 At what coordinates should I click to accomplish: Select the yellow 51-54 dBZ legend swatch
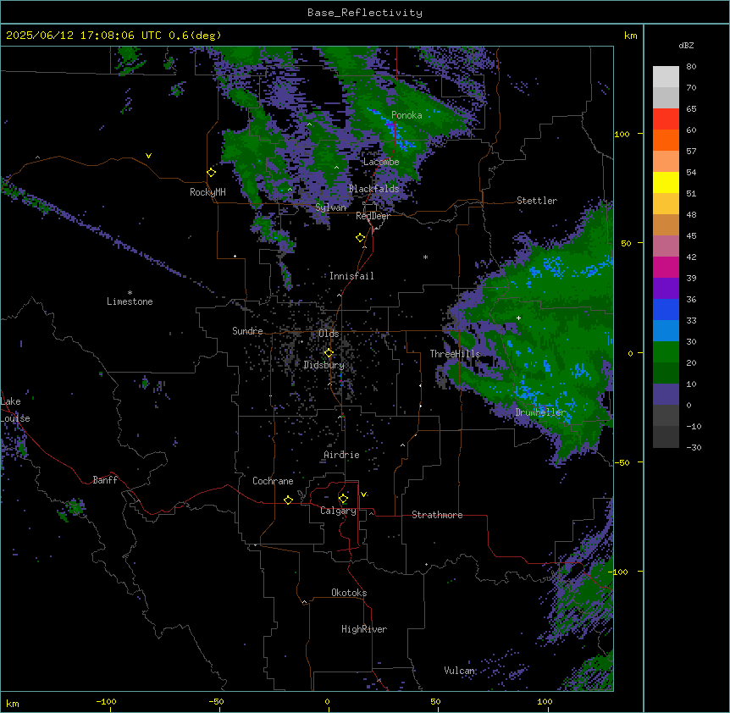(666, 182)
